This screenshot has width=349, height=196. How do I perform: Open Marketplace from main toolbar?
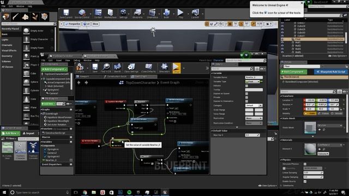(x=110, y=14)
